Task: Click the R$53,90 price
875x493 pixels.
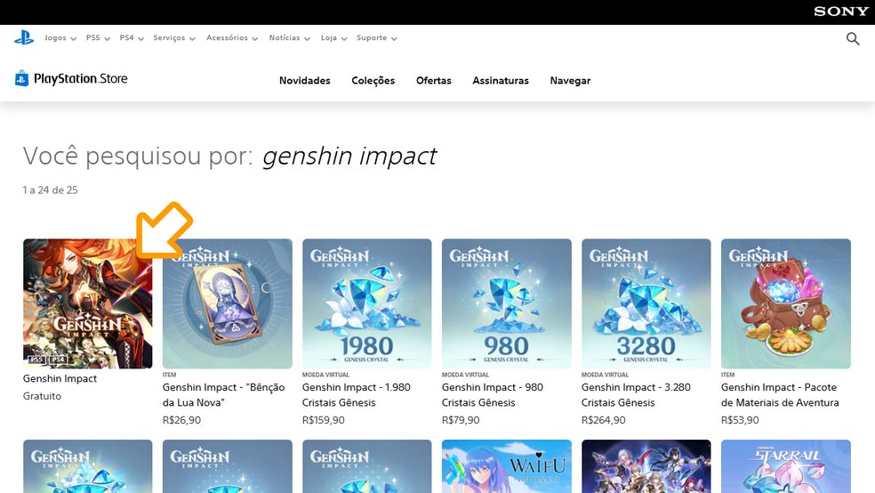Action: pos(740,420)
